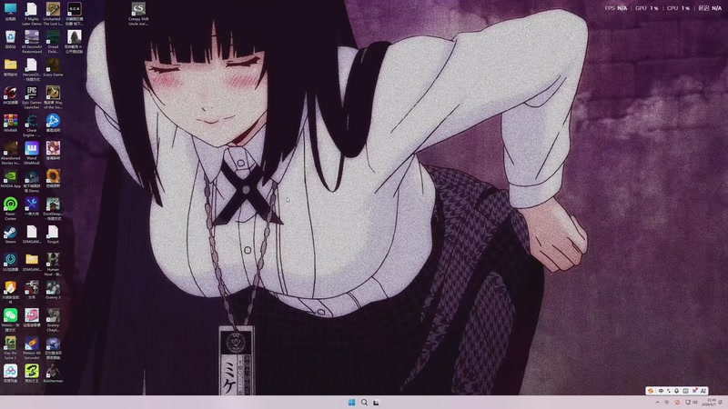Open Wand (WeMod) app icon
Viewport: 728px width, 409px height.
tap(32, 153)
